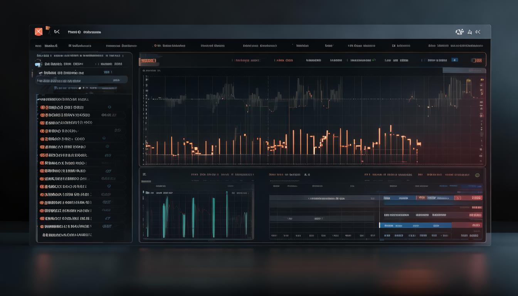
Task: Click the round icon at the top-right of the lower panel
Action: [x=478, y=175]
